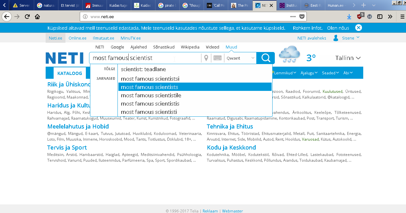Viewport: 406px width, 213px height.
Task: Open the 'Rohkem infot' cookie link
Action: tap(308, 28)
